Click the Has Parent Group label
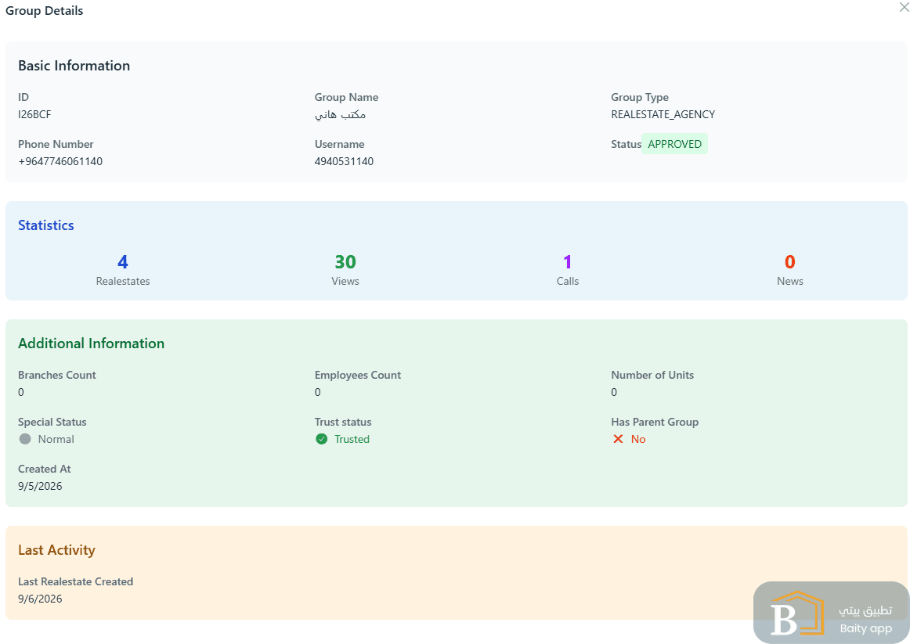The width and height of the screenshot is (910, 644). click(655, 422)
